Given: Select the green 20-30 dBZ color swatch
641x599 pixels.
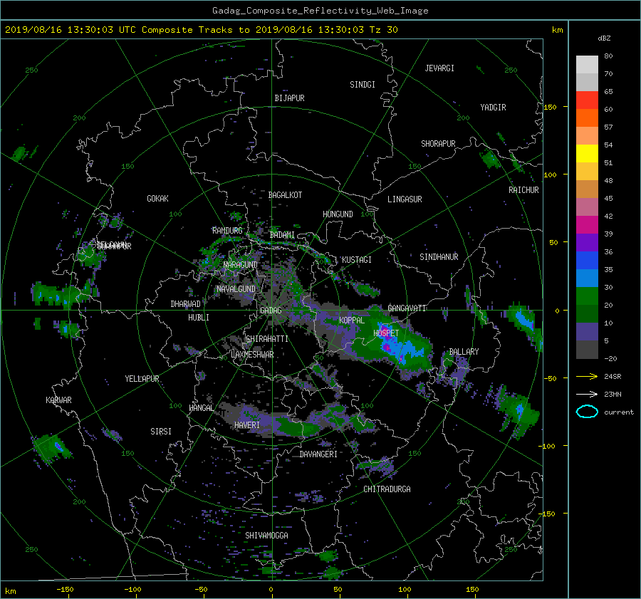Looking at the screenshot, I should click(x=587, y=296).
